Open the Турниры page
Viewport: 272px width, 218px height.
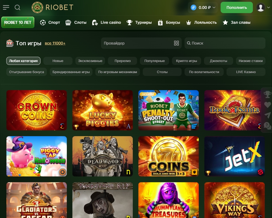click(139, 22)
